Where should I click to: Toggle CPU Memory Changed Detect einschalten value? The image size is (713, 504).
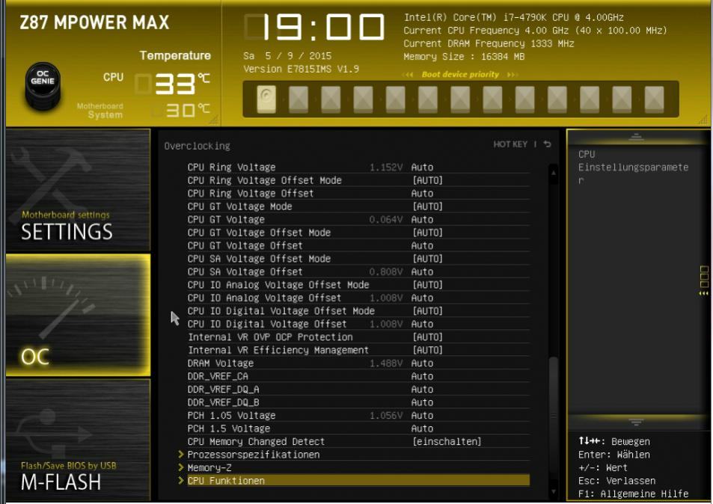pos(447,442)
